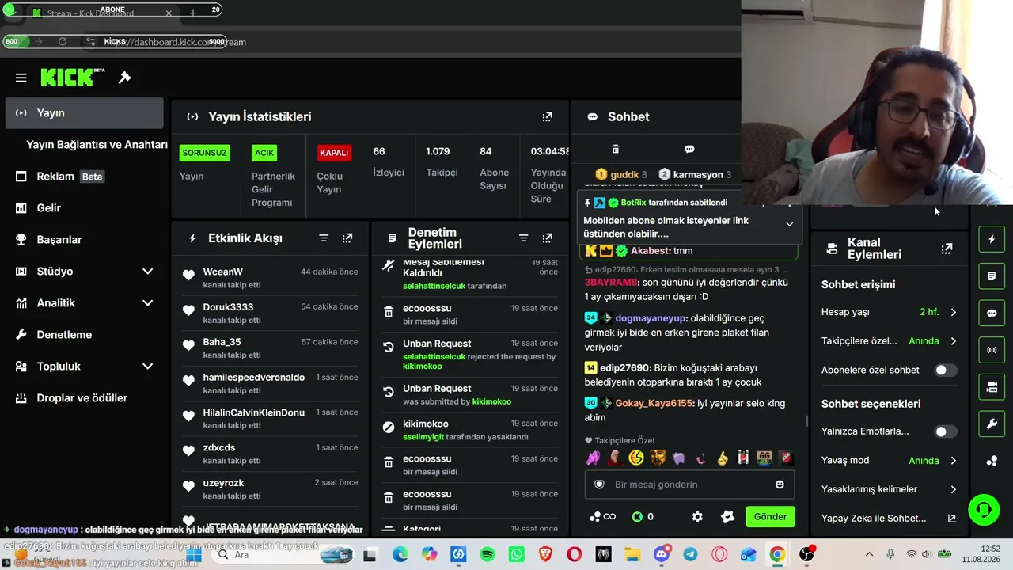Screen dimensions: 1013x570
Task: Click the channel actions camera button in right rail
Action: coord(992,387)
